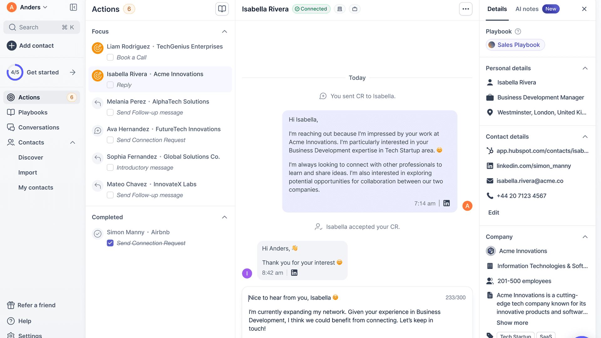This screenshot has width=601, height=338.
Task: Click the 4/5 Get started progress ring
Action: click(x=15, y=72)
